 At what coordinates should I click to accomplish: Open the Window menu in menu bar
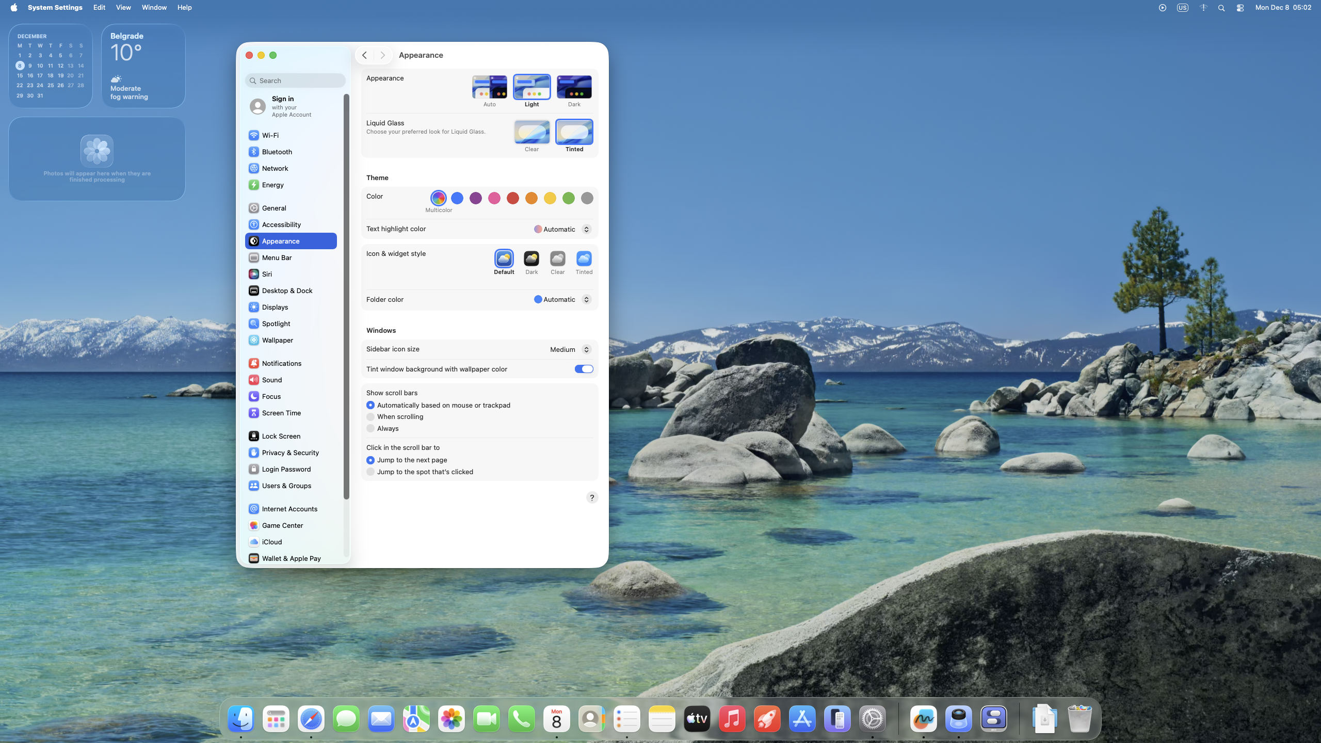coord(154,7)
